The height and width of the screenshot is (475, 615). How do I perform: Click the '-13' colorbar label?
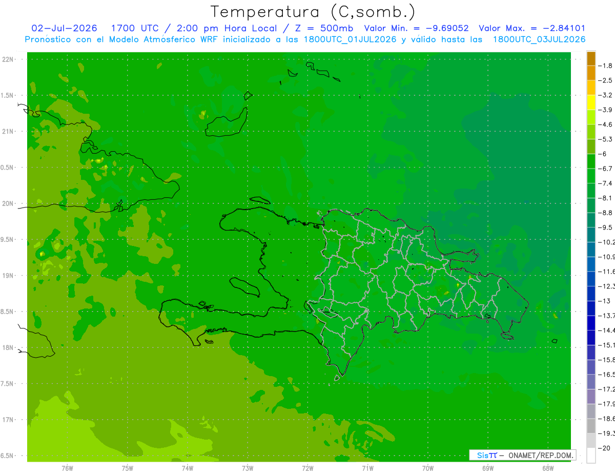[x=604, y=301]
